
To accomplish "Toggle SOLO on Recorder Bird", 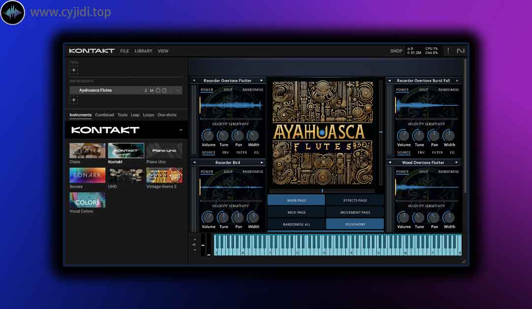I will click(x=228, y=172).
